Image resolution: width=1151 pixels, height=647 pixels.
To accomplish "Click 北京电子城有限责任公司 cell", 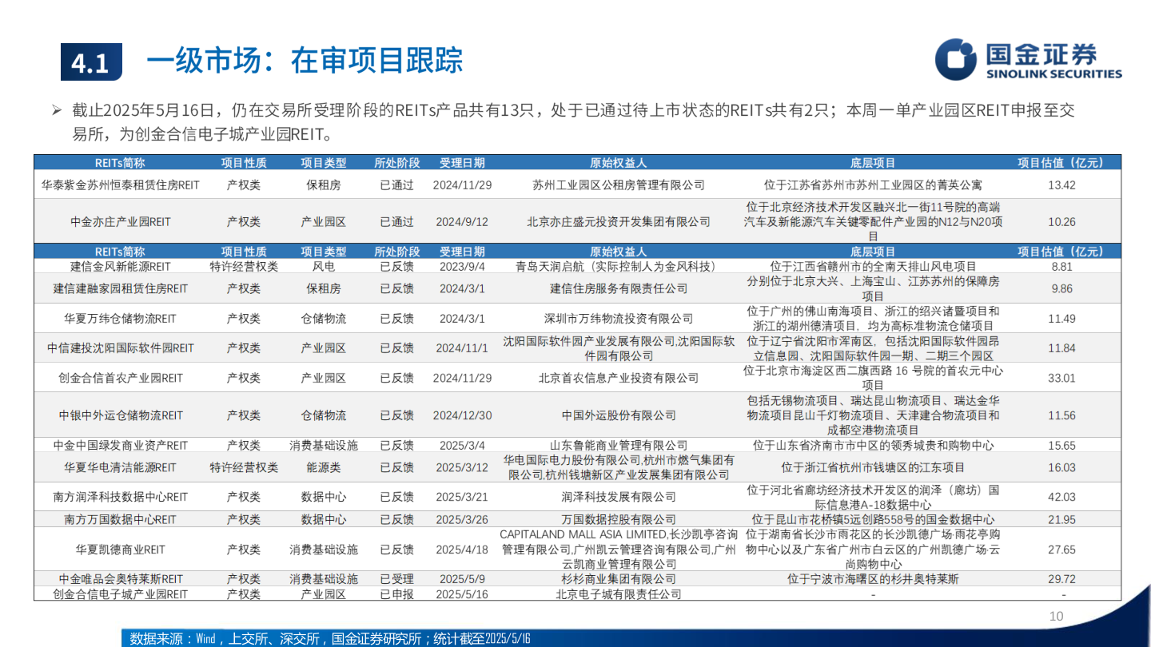I will coord(619,594).
